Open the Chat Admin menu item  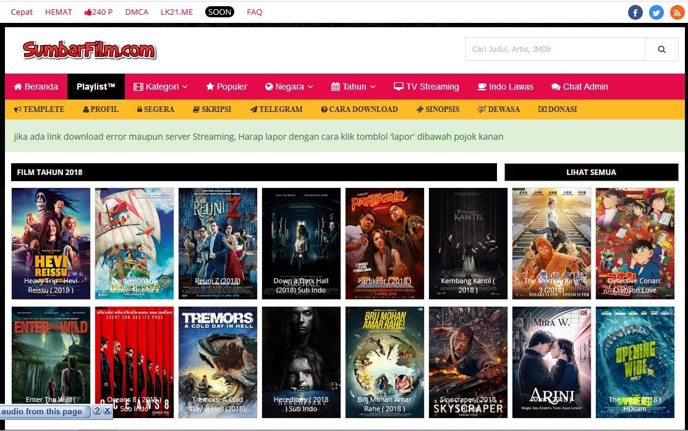580,87
